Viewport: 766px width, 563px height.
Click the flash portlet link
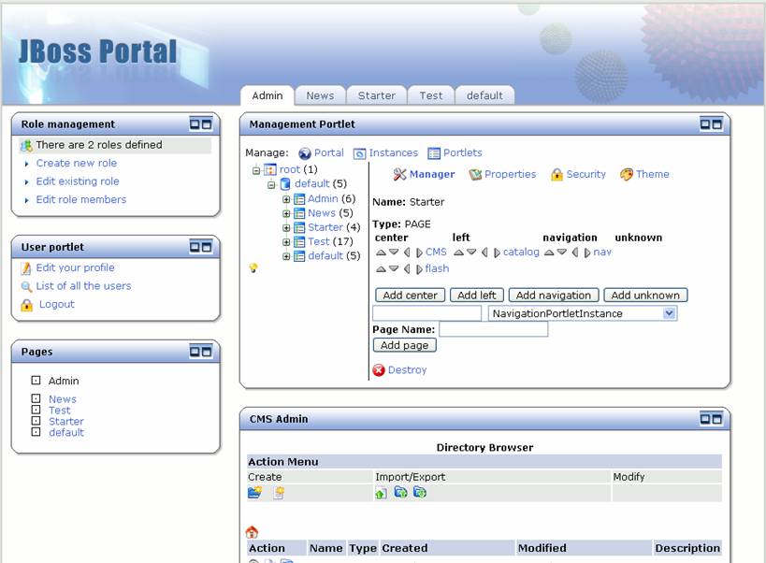pos(437,268)
